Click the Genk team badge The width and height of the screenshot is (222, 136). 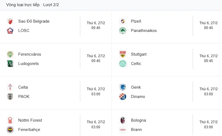point(123,87)
